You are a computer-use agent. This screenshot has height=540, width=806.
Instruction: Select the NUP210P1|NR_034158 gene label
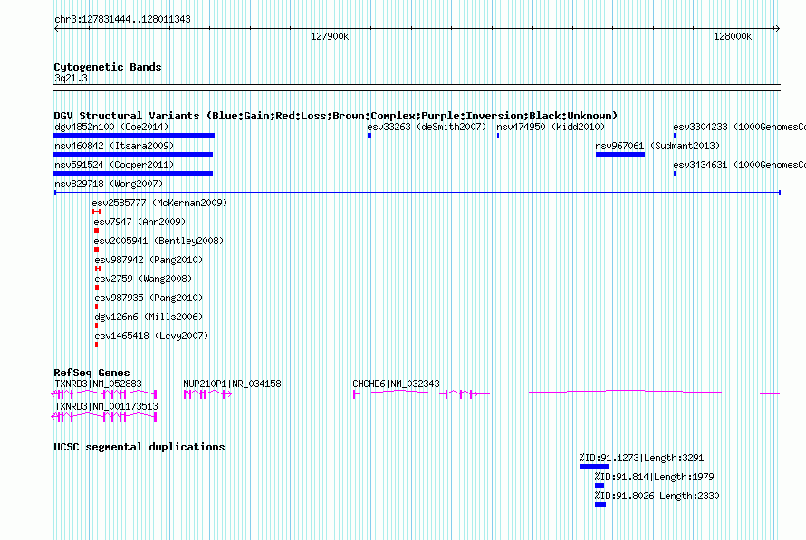[232, 384]
